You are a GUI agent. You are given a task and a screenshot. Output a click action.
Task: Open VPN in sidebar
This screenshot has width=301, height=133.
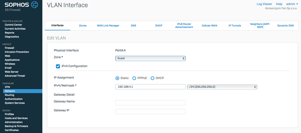click(x=7, y=87)
